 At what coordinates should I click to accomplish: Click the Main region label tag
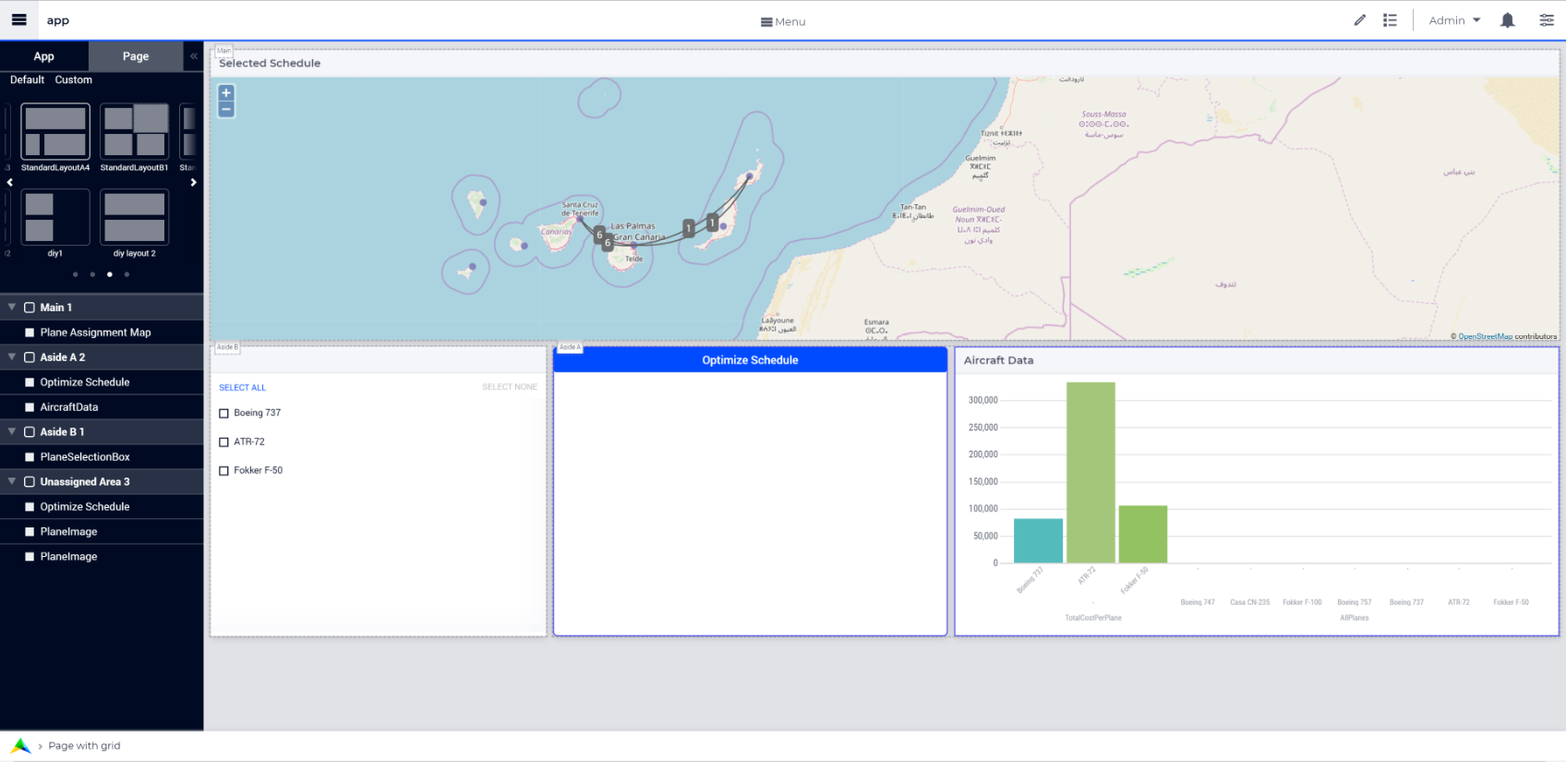click(224, 51)
